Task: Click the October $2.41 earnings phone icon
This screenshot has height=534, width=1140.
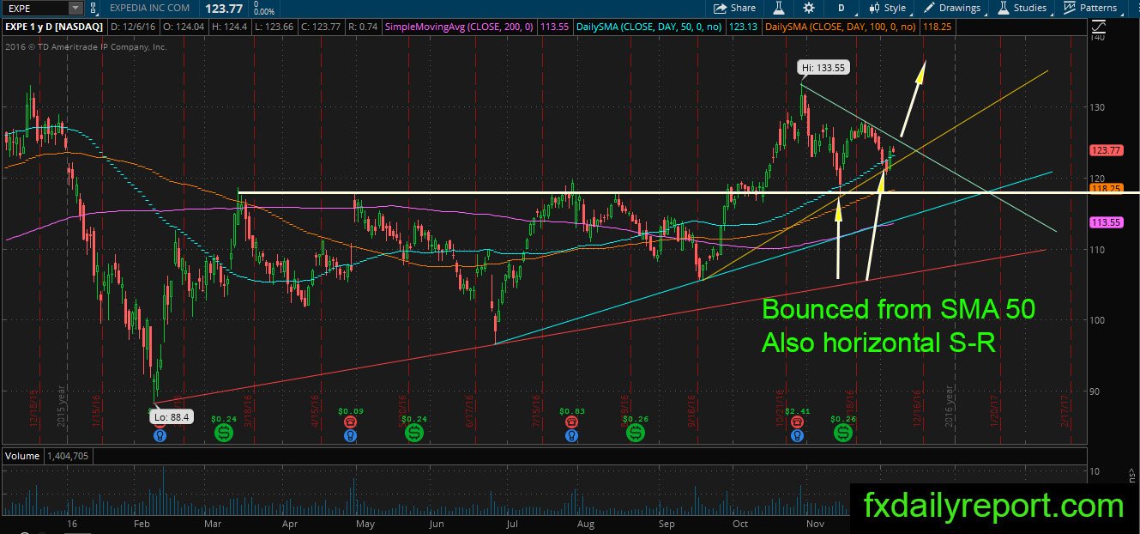Action: click(x=798, y=422)
